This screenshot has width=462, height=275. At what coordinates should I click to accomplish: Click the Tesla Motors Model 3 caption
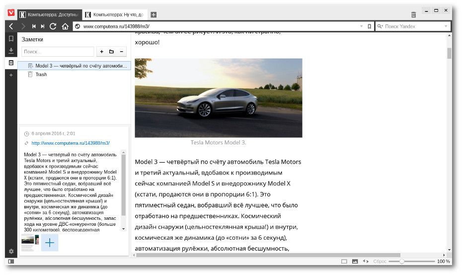tap(218, 143)
